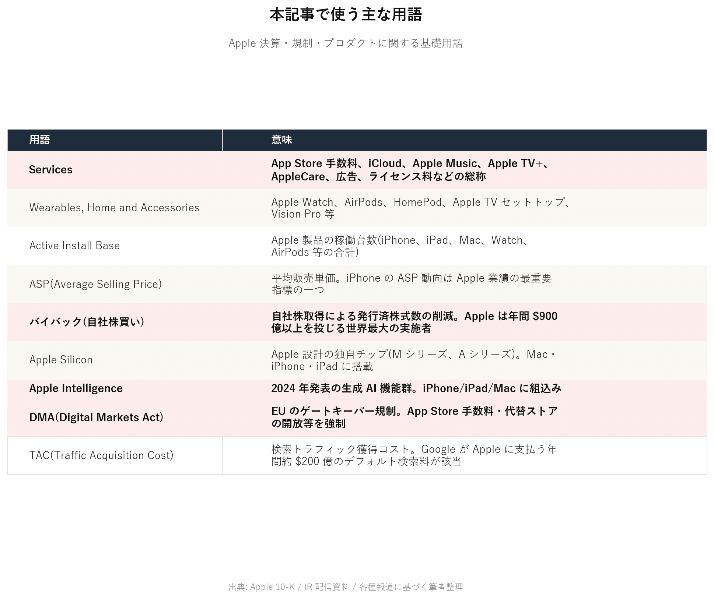Click the 意味 column header
Image resolution: width=714 pixels, height=599 pixels.
click(465, 140)
